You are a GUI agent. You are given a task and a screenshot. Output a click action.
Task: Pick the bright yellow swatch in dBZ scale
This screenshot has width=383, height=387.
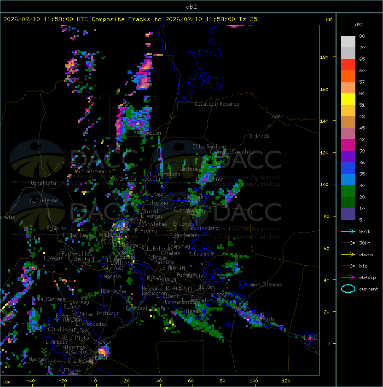click(348, 99)
